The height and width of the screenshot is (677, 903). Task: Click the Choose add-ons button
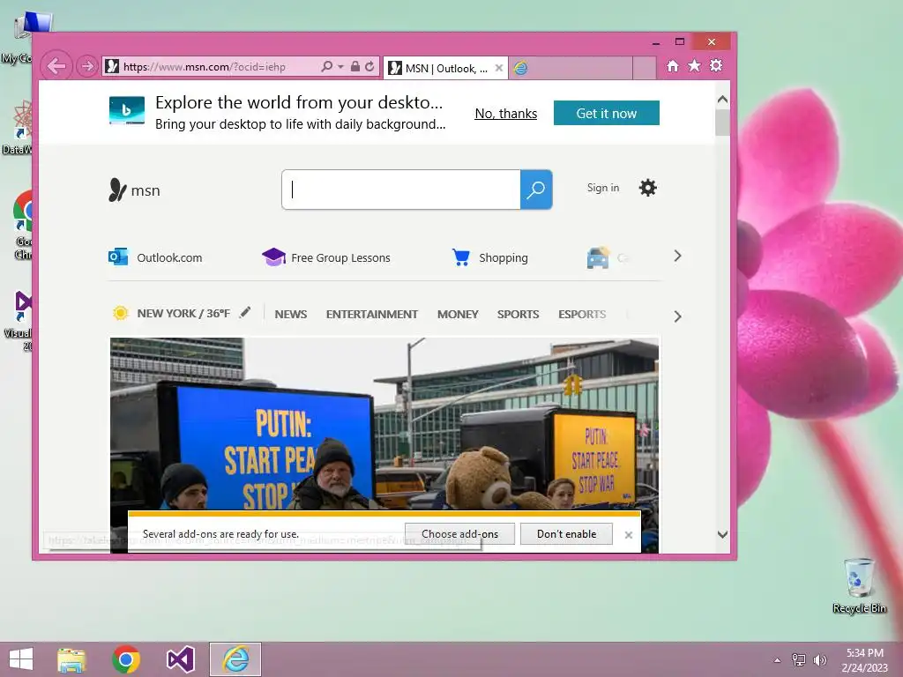459,533
